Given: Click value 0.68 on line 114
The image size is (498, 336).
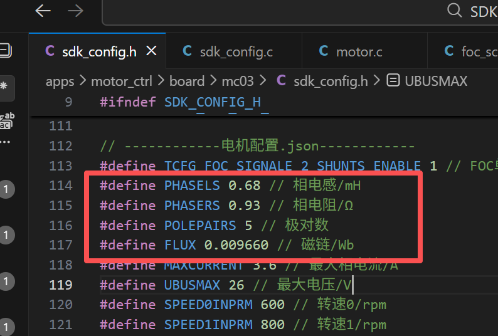Looking at the screenshot, I should tap(245, 186).
